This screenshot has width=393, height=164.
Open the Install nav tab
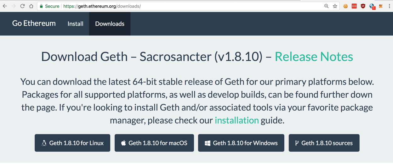[75, 24]
